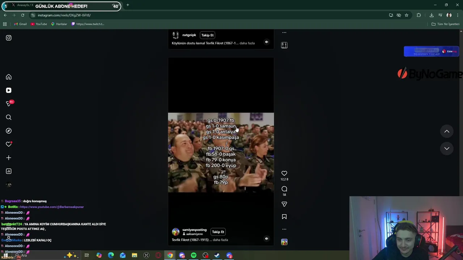Open the dashboard chart icon in sidebar
The width and height of the screenshot is (463, 260).
point(9,171)
